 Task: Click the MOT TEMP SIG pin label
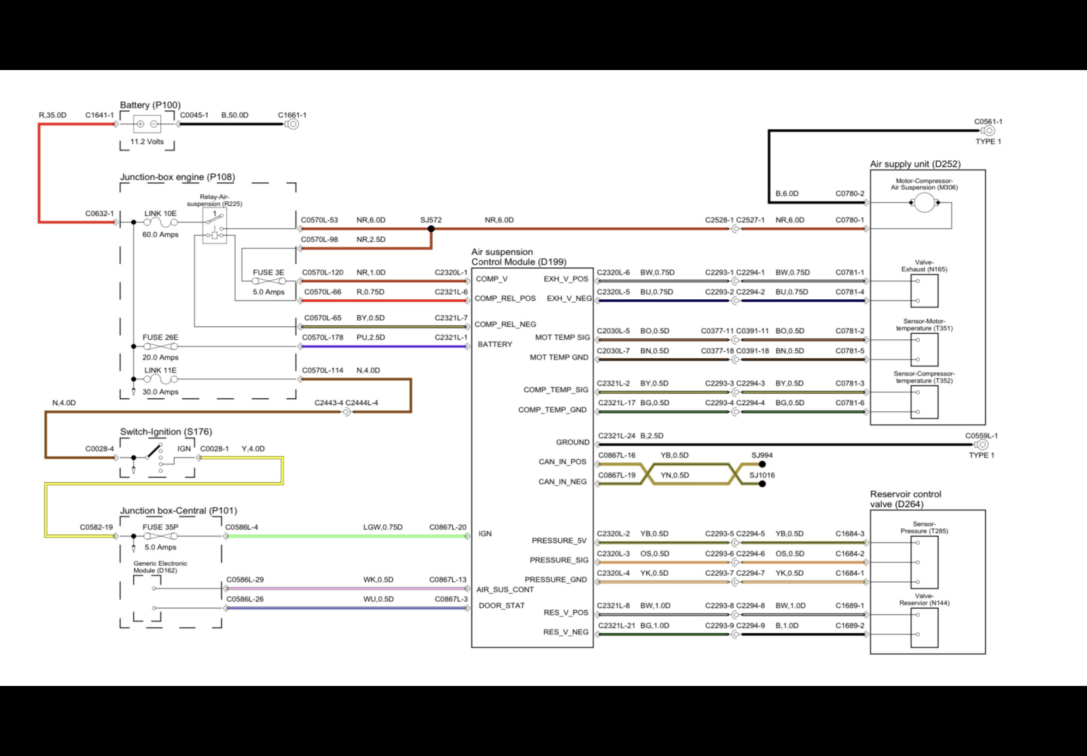(563, 337)
